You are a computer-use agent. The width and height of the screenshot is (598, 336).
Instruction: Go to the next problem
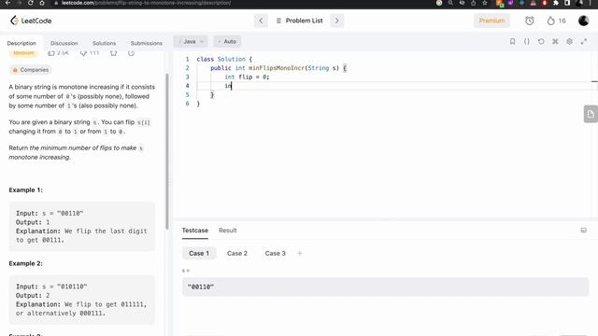tap(336, 21)
